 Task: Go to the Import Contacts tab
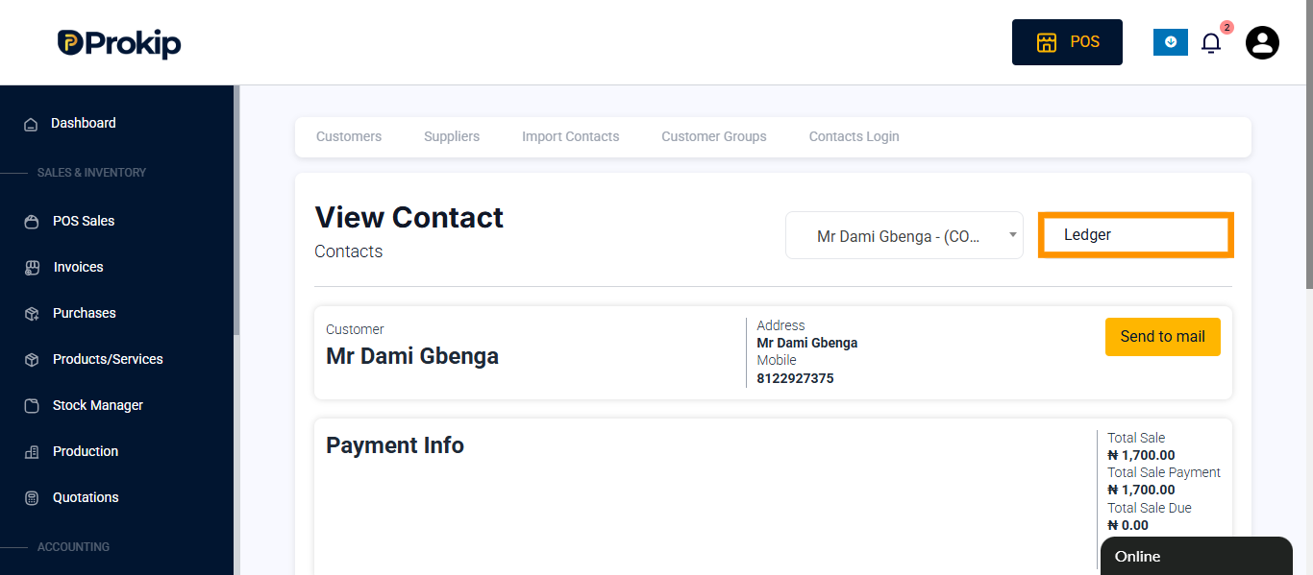pyautogui.click(x=571, y=136)
